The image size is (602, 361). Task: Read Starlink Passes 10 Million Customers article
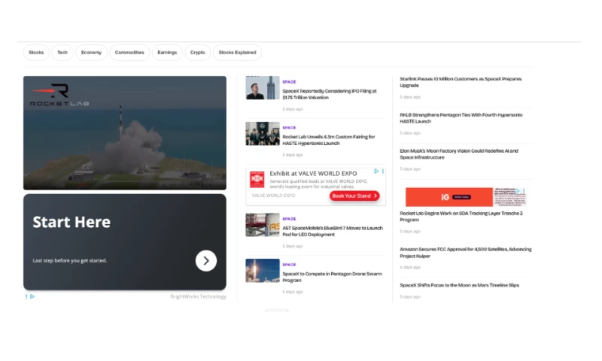(x=461, y=82)
